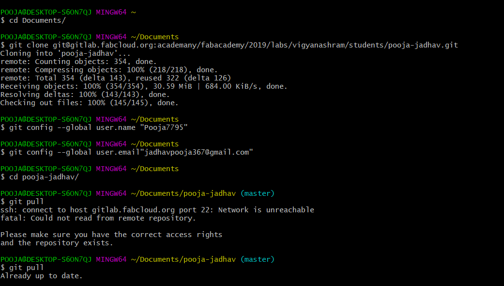Click the git config user.name "Pooja7795" command
The image size is (504, 286).
pyautogui.click(x=94, y=127)
